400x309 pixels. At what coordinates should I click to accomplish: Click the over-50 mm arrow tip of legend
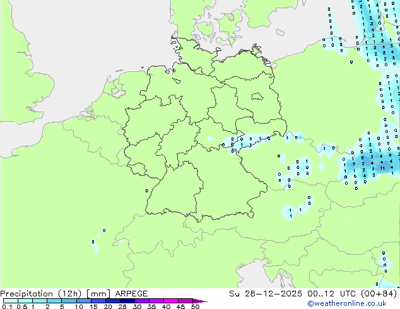point(200,301)
